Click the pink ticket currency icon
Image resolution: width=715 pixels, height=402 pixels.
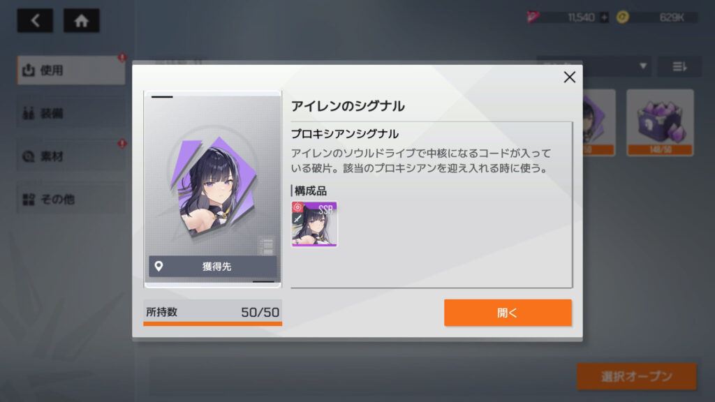[533, 17]
